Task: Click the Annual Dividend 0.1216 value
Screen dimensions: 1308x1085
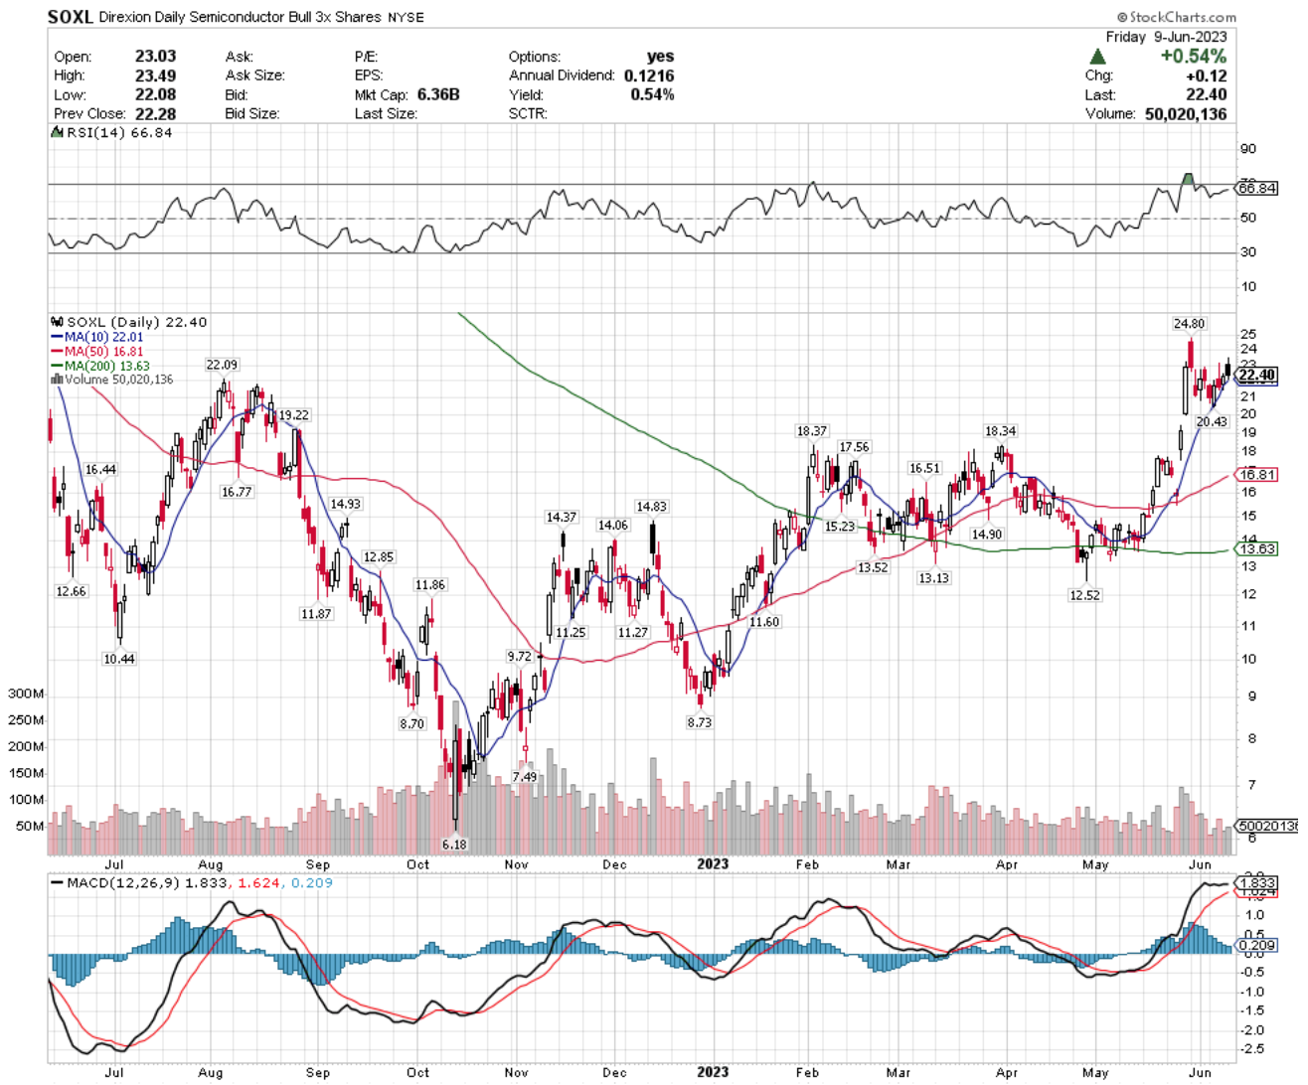Action: pyautogui.click(x=649, y=76)
